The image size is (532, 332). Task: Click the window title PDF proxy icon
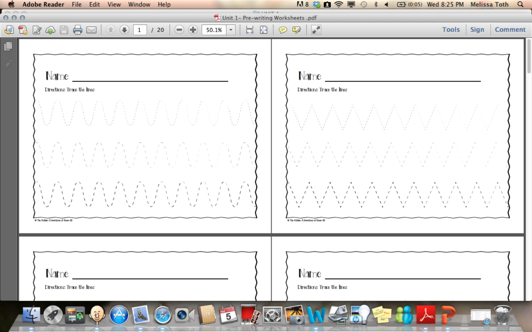click(217, 18)
